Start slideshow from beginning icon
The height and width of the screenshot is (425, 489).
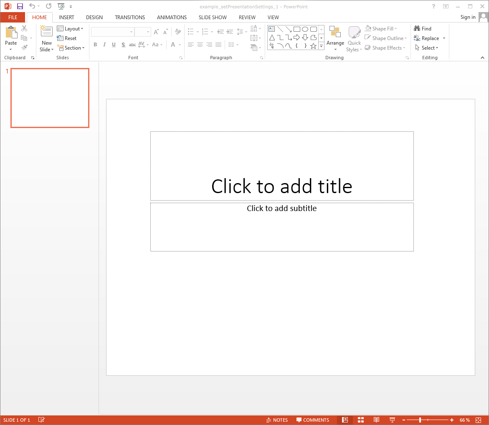coord(61,6)
